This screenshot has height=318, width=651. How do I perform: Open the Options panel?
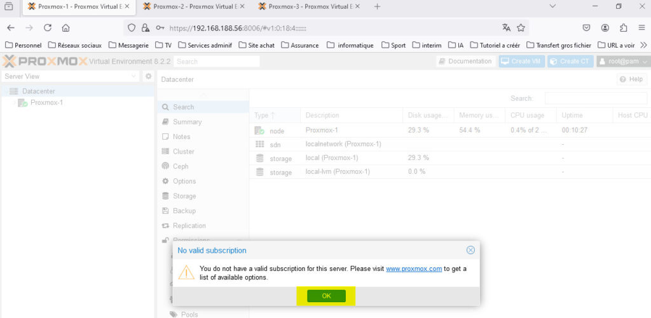tap(203, 181)
